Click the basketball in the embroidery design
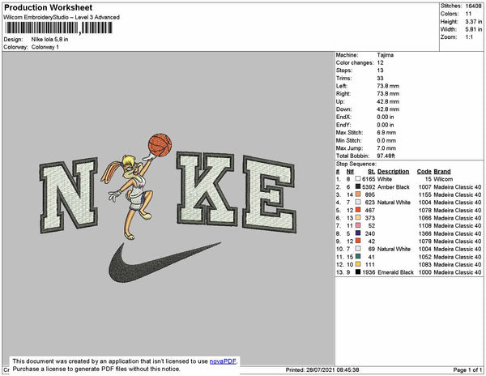The width and height of the screenshot is (486, 376). point(160,145)
